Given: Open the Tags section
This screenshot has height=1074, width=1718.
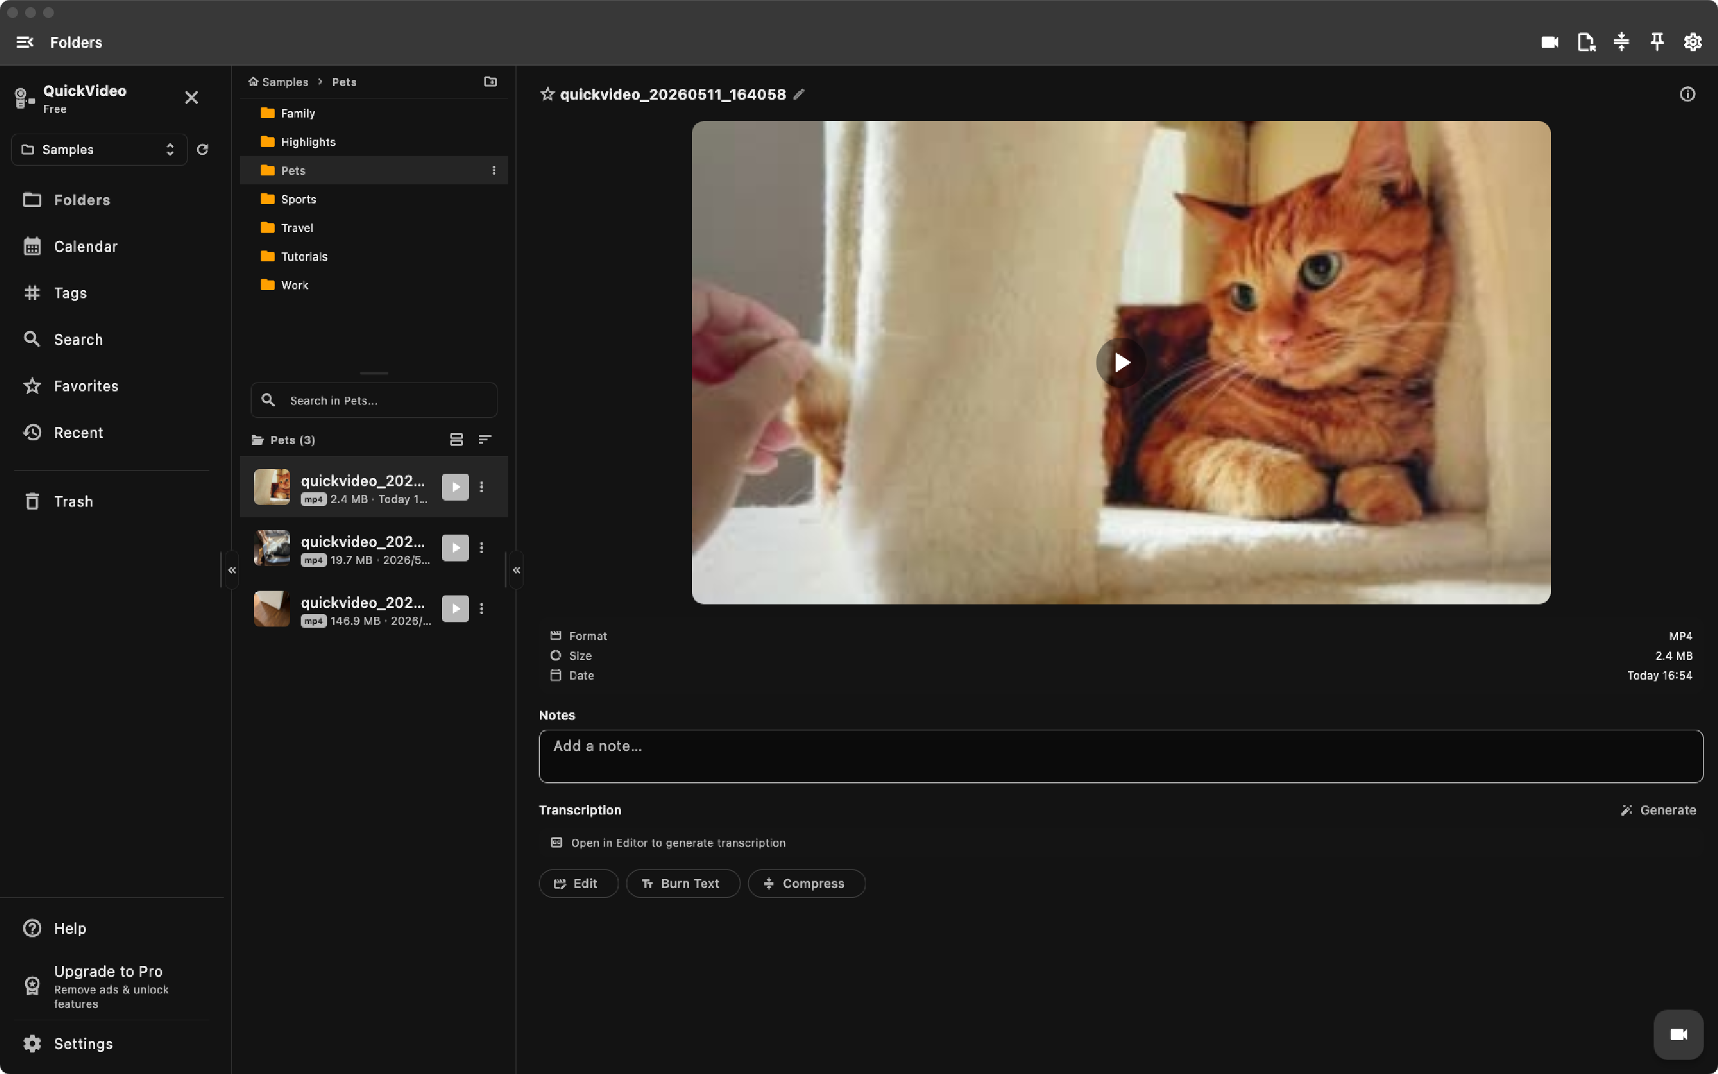Looking at the screenshot, I should pos(112,294).
